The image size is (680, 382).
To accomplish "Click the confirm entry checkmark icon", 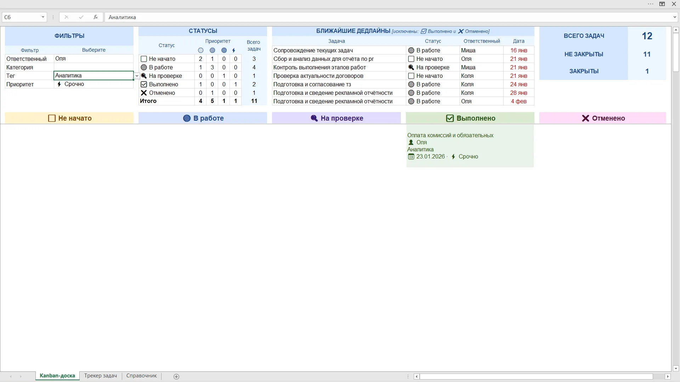I will pyautogui.click(x=81, y=17).
